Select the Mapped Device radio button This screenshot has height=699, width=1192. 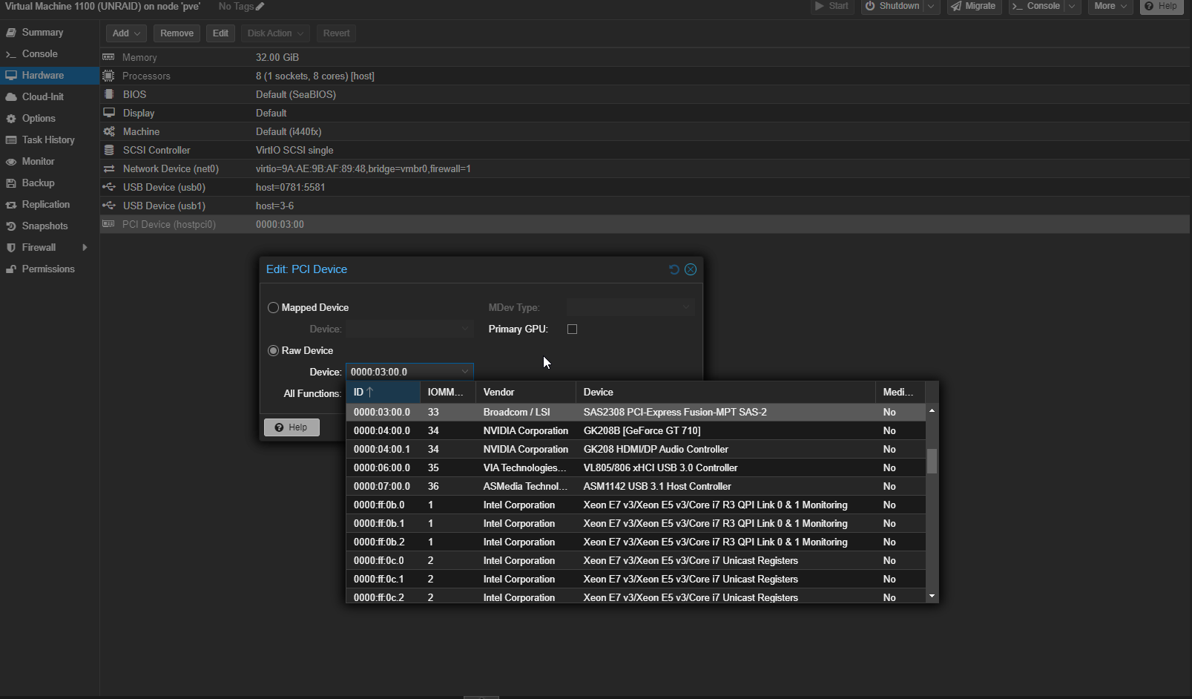pos(273,307)
